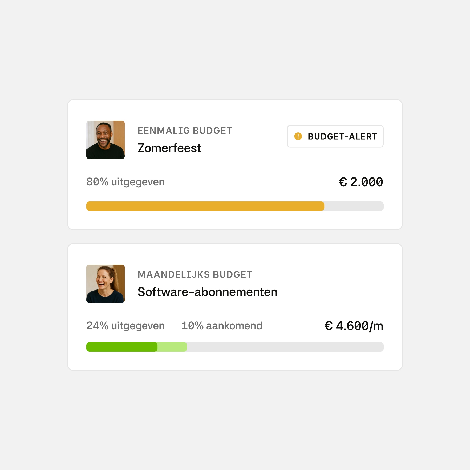Select the '80% uitgegeven' label

point(125,182)
